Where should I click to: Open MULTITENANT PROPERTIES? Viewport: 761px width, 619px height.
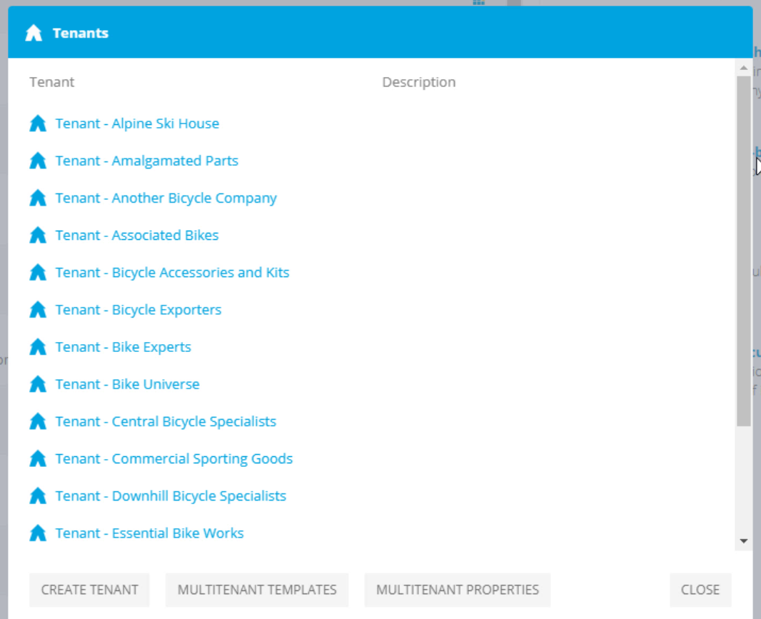pos(457,590)
